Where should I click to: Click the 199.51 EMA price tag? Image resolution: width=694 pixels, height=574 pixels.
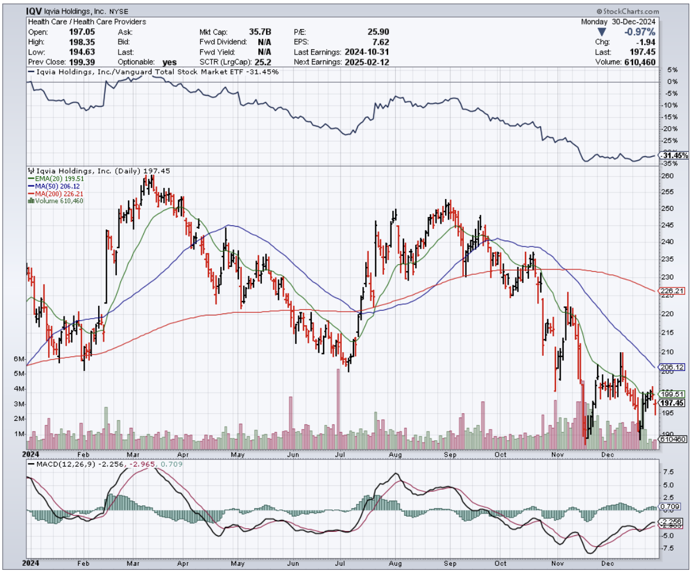click(672, 394)
